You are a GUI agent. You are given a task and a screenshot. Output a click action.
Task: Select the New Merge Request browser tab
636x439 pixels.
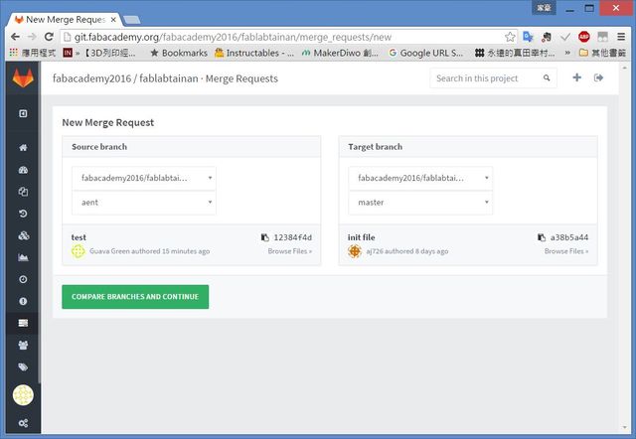(65, 20)
